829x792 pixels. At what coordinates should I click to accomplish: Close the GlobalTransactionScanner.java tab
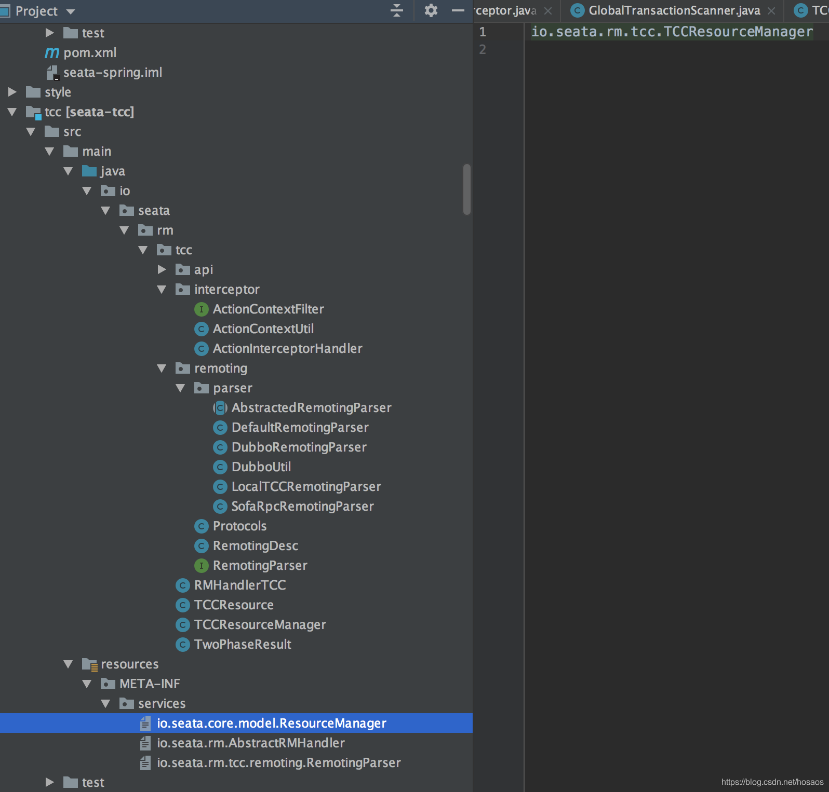tap(771, 11)
